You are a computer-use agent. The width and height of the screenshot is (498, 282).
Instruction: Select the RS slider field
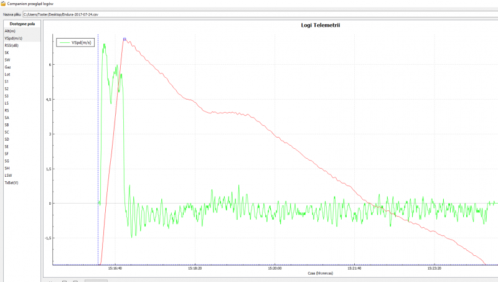pos(7,110)
